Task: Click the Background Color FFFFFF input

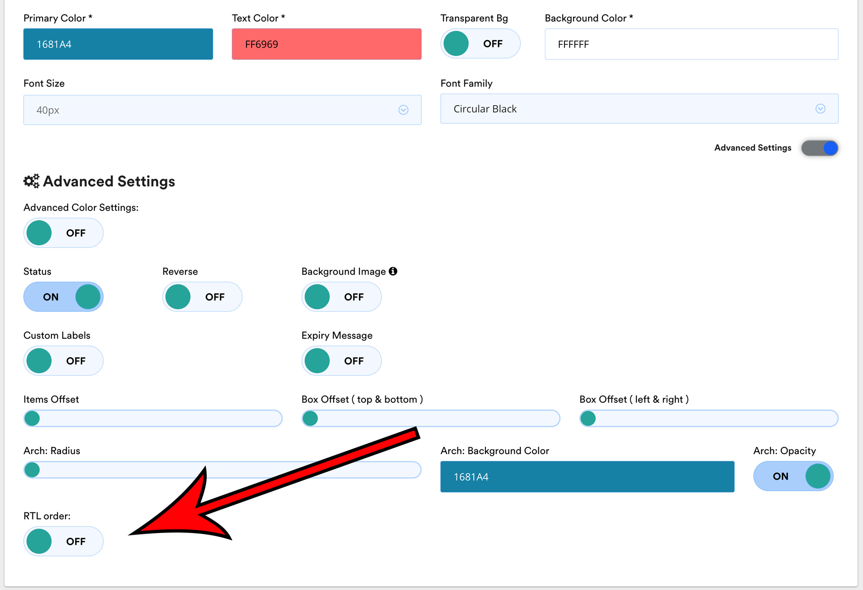Action: click(x=691, y=44)
